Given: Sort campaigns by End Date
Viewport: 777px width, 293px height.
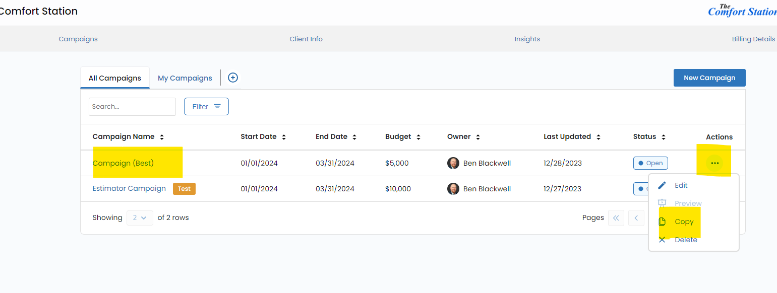Looking at the screenshot, I should pos(354,137).
